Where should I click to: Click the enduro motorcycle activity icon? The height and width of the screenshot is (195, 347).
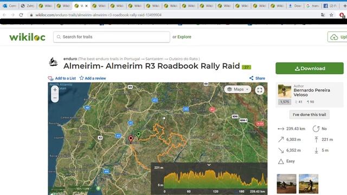point(53,62)
